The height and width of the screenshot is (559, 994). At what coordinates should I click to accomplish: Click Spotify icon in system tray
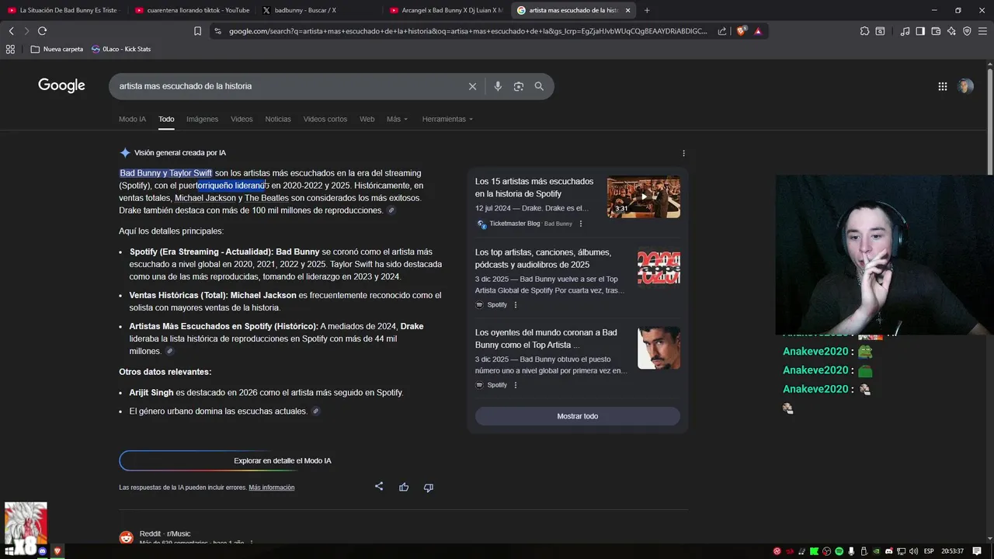pos(839,551)
